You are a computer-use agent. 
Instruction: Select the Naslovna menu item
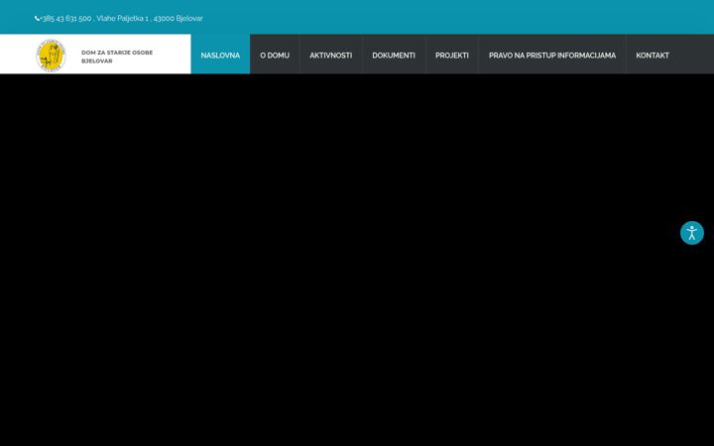[x=220, y=55]
